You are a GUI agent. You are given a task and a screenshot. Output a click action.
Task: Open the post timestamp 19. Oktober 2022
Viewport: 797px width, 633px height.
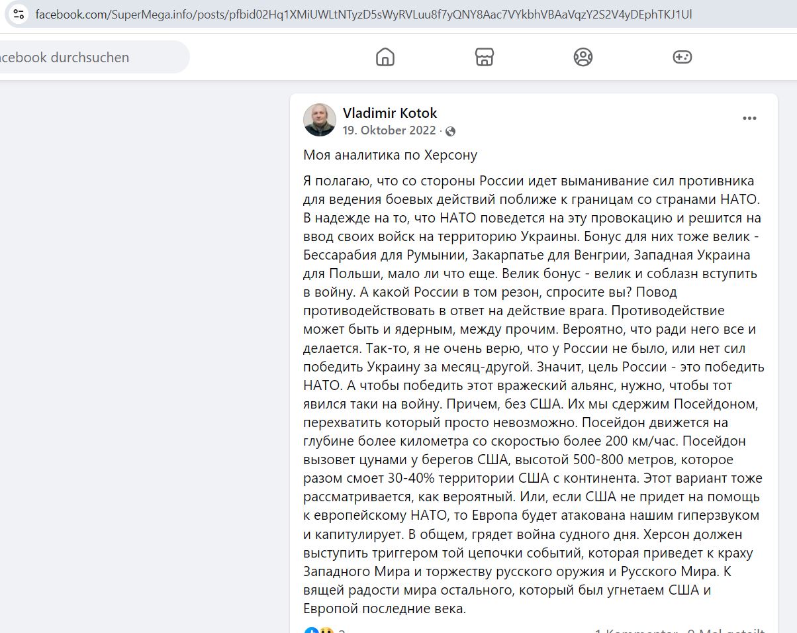tap(389, 130)
